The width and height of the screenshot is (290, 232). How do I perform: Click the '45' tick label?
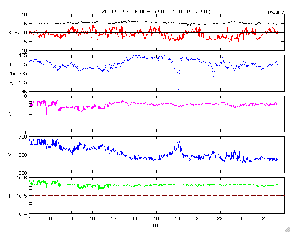click(x=24, y=92)
